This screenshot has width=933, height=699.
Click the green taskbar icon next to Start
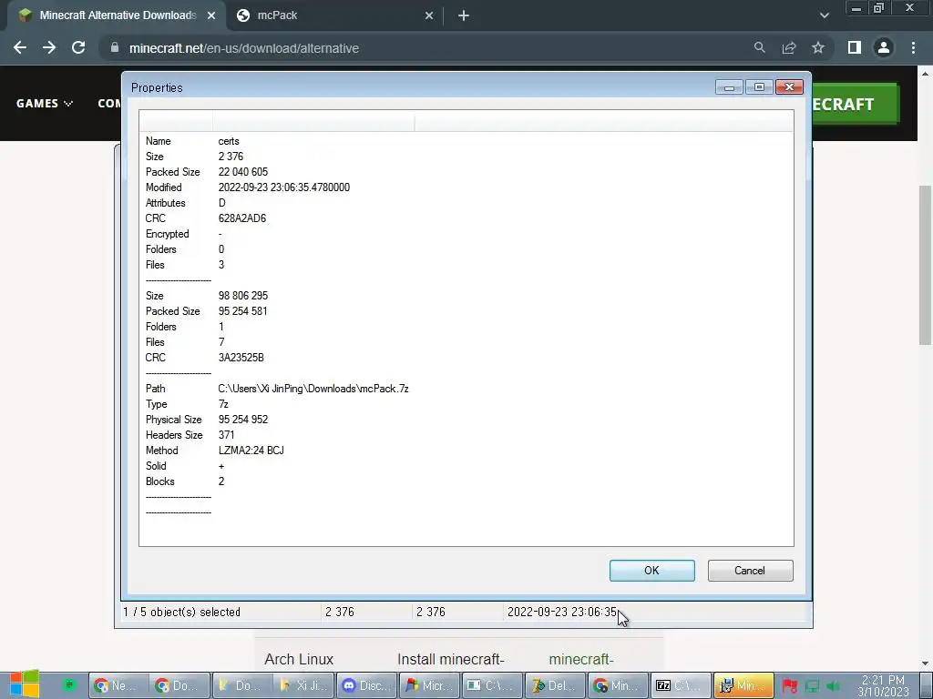(x=69, y=684)
